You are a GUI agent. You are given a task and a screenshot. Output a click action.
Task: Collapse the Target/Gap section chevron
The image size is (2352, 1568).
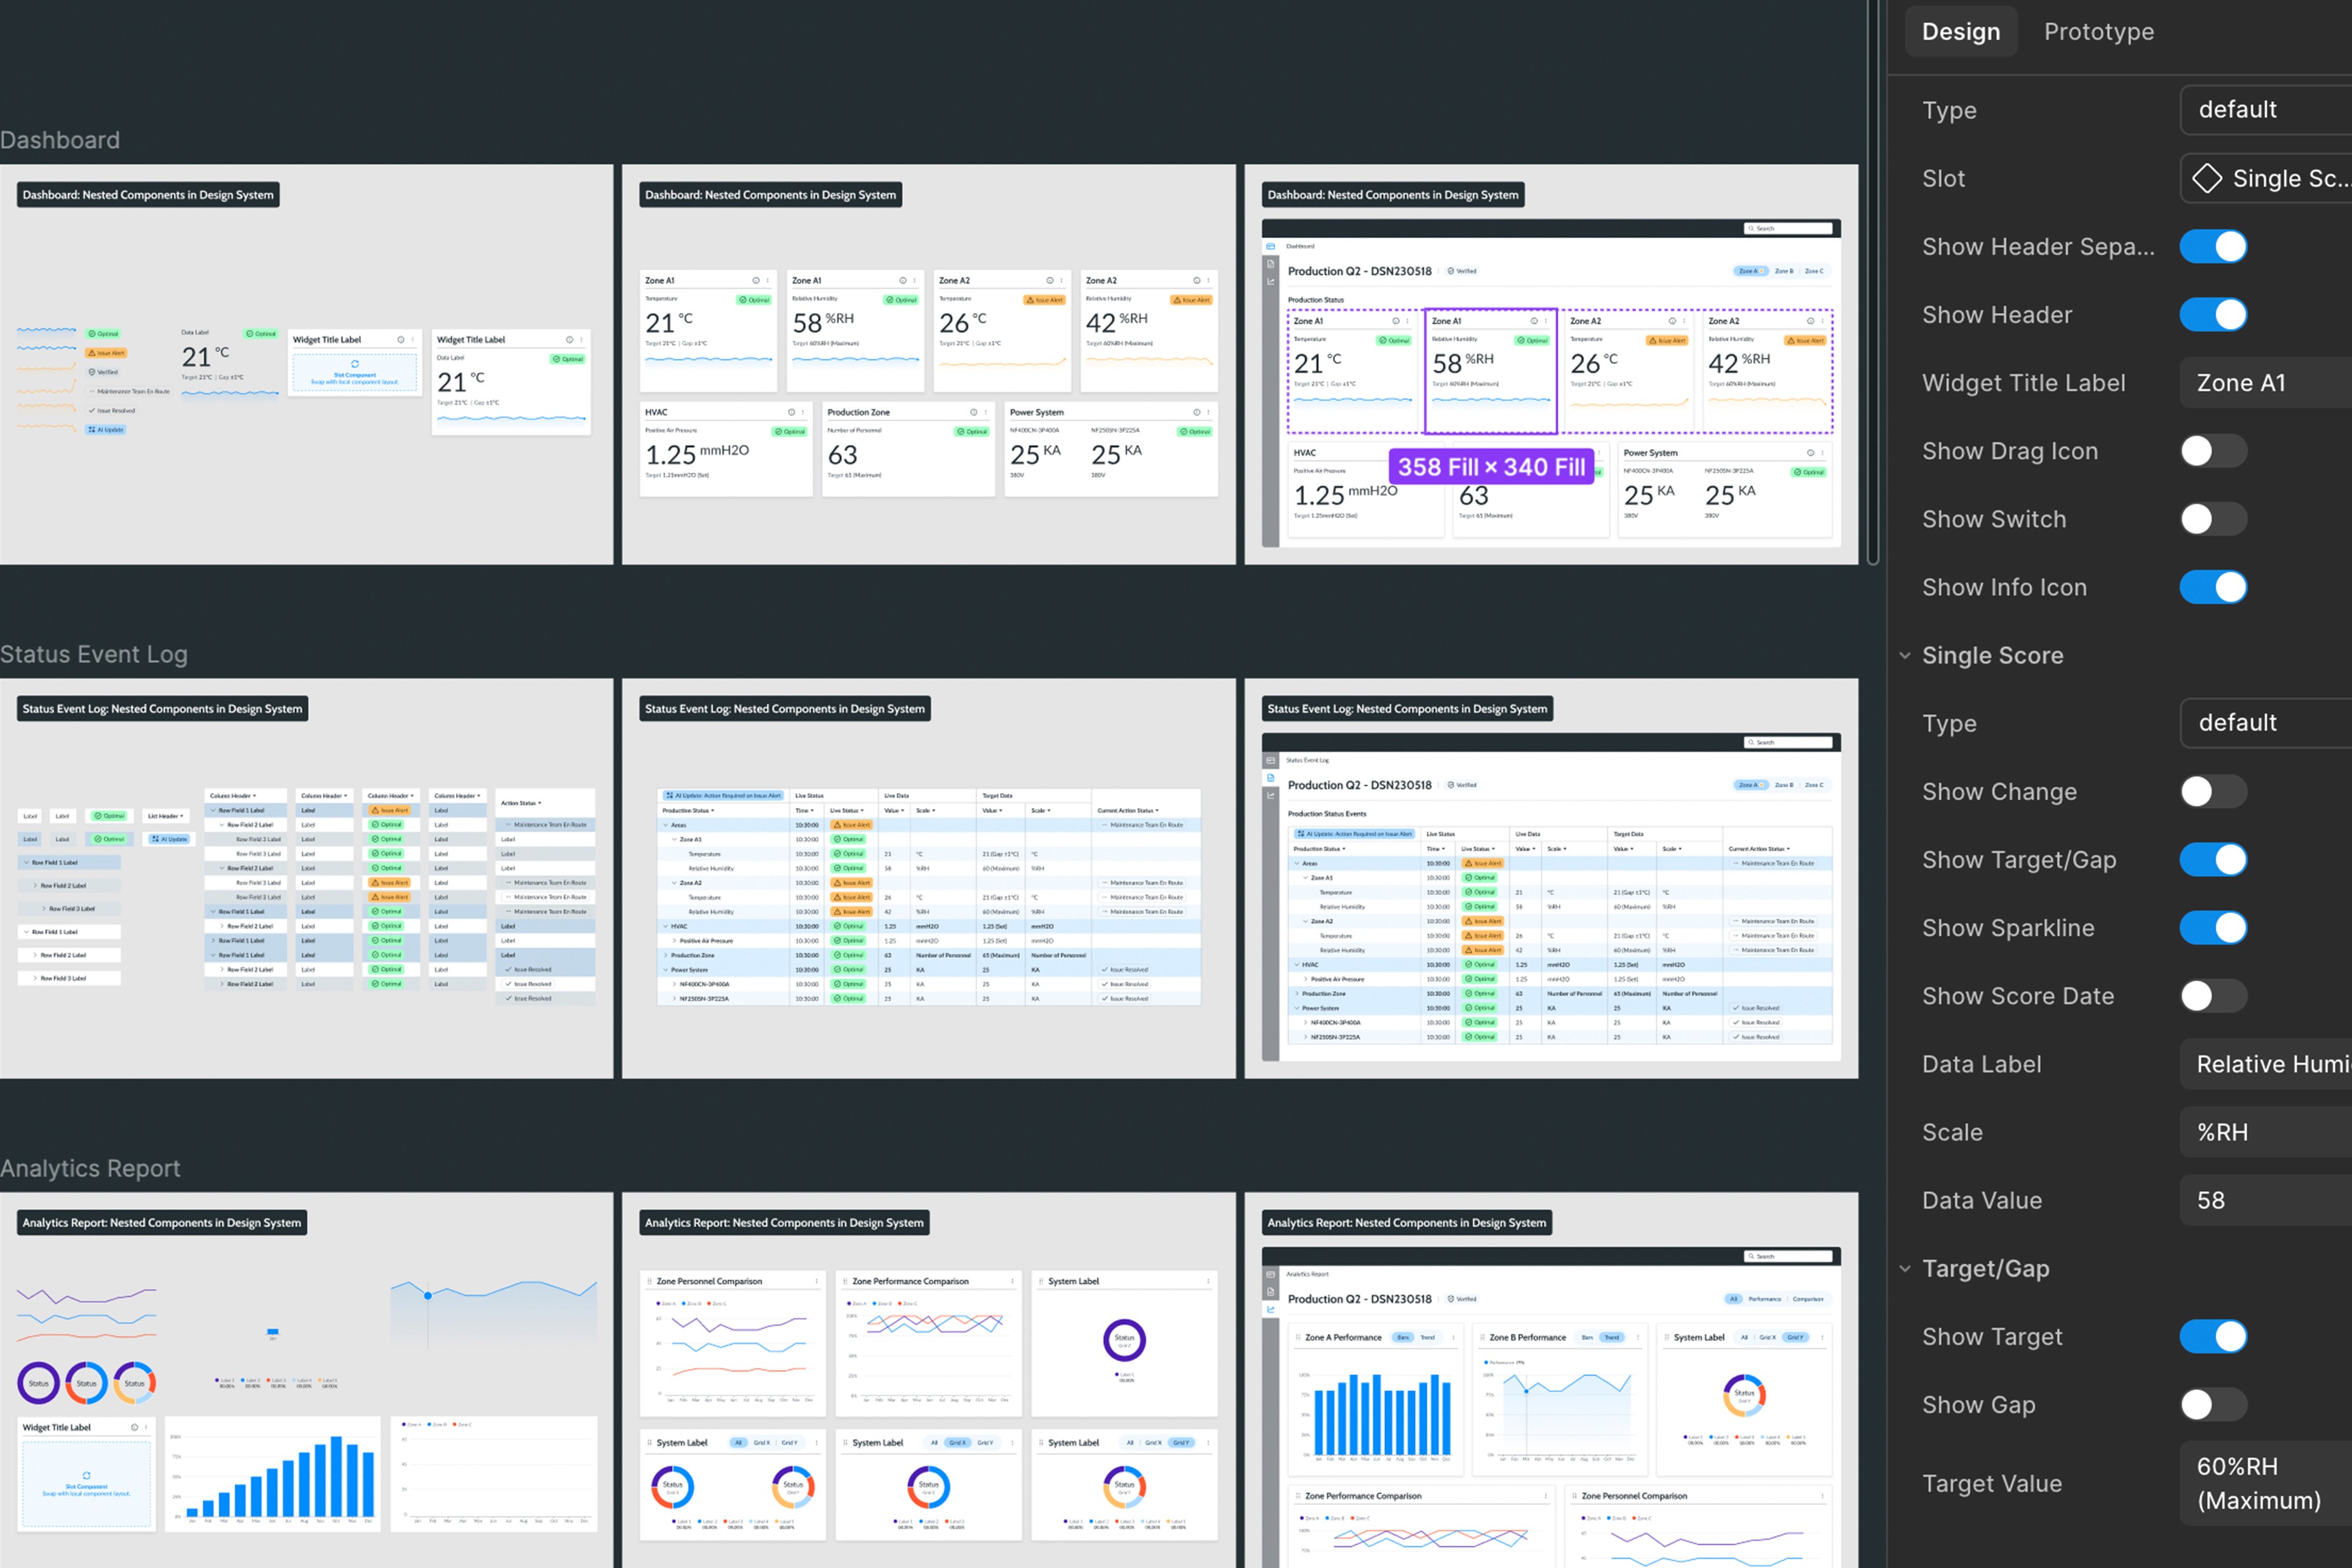pos(1905,1269)
